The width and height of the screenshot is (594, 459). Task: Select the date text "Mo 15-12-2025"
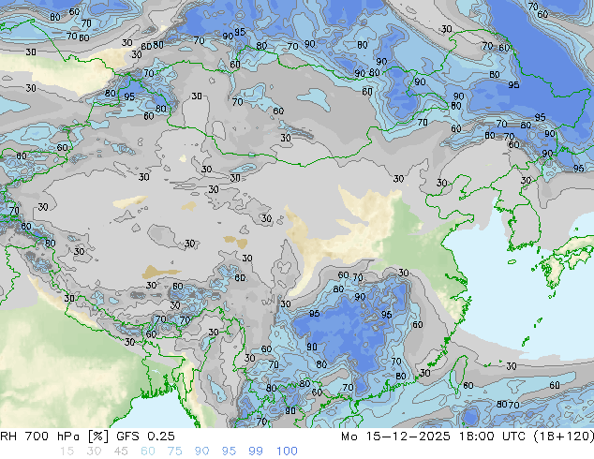tap(395, 437)
